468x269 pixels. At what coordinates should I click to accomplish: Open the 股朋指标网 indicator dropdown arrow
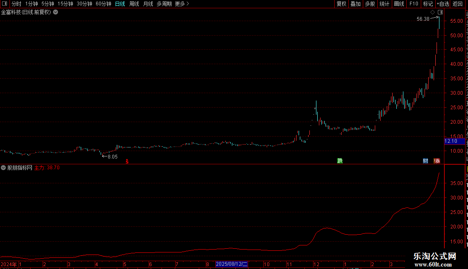point(3,168)
